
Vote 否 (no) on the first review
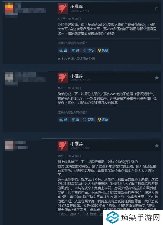tap(75, 50)
